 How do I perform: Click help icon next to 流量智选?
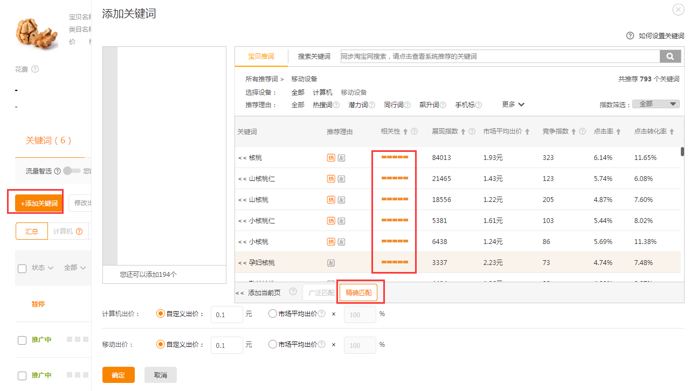57,171
